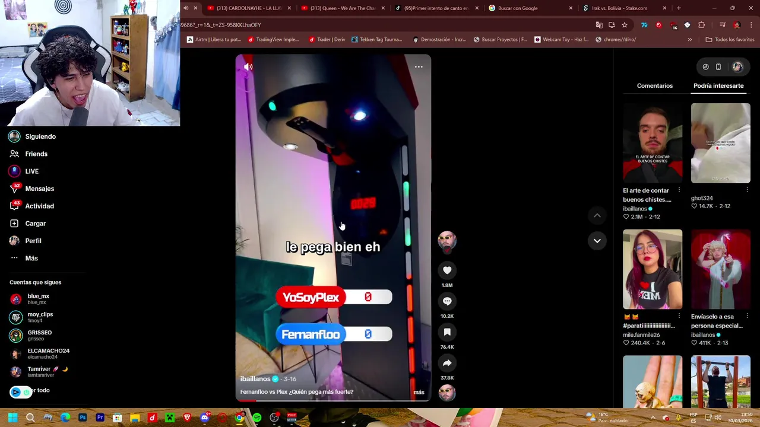This screenshot has width=760, height=427.
Task: Open the profile avatar in TikTok top pill
Action: click(737, 67)
